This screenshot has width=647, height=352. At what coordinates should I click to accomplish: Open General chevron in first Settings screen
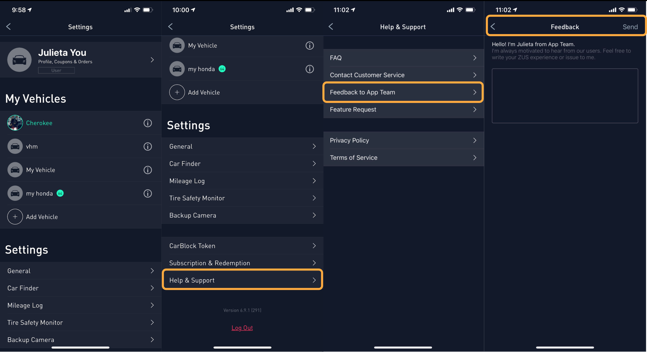click(x=152, y=271)
